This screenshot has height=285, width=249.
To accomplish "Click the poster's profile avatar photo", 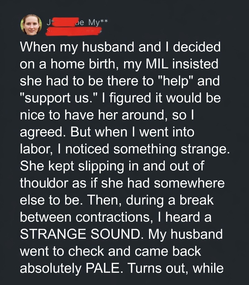I will point(31,25).
